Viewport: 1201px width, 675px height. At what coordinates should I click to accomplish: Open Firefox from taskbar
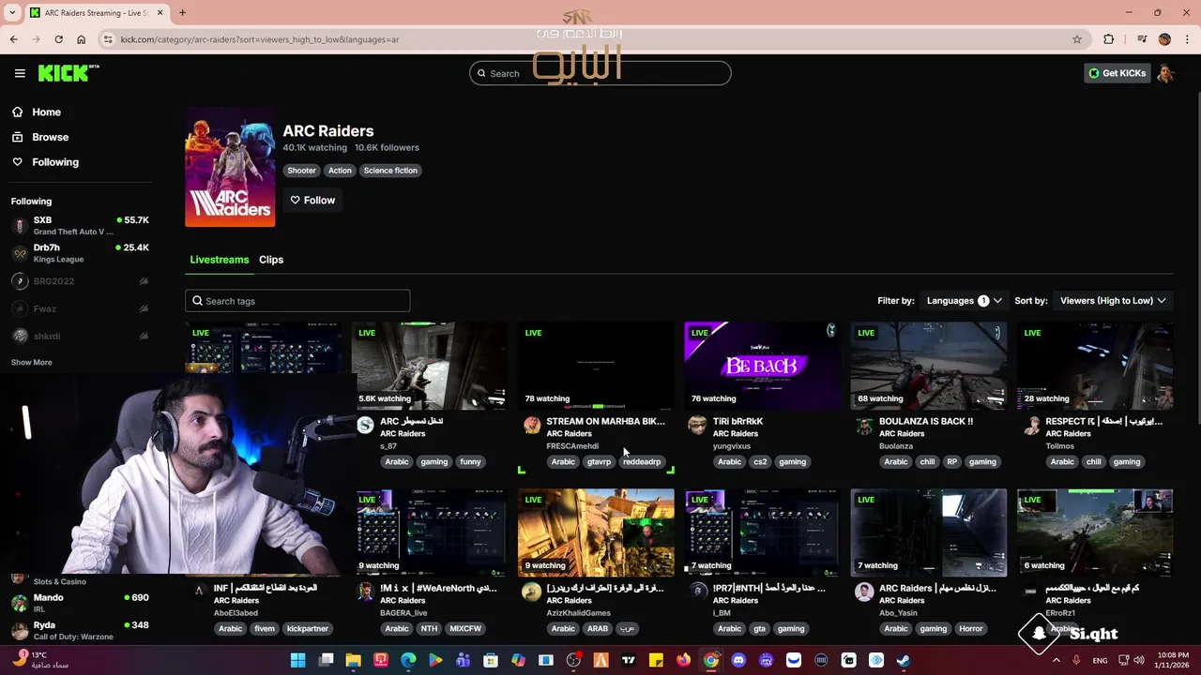[x=683, y=661]
